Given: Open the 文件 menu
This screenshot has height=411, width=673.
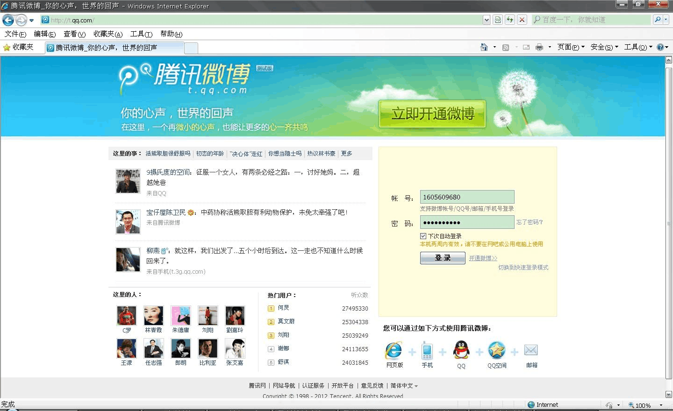Looking at the screenshot, I should (15, 34).
